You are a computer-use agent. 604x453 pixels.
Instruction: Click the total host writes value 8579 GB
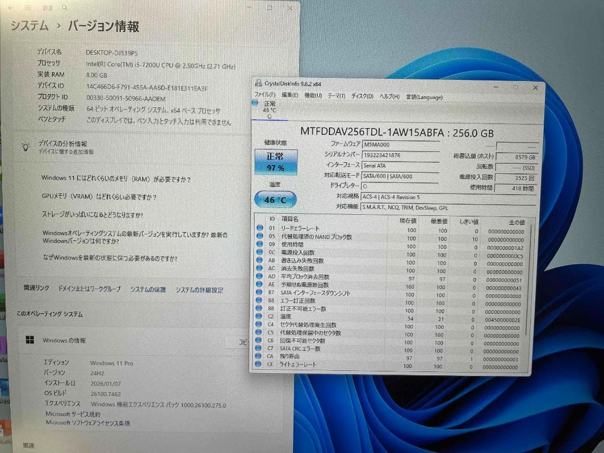(x=516, y=157)
